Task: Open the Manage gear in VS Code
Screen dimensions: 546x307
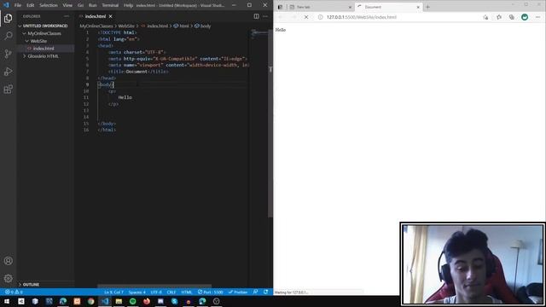Action: tap(8, 278)
